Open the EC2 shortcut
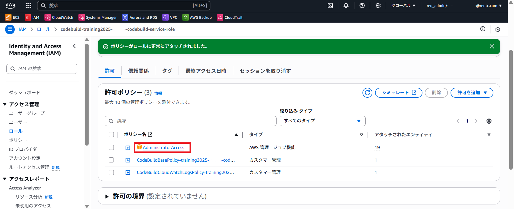 point(12,17)
